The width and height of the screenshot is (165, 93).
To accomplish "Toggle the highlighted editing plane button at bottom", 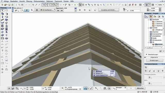I will click(85, 88).
